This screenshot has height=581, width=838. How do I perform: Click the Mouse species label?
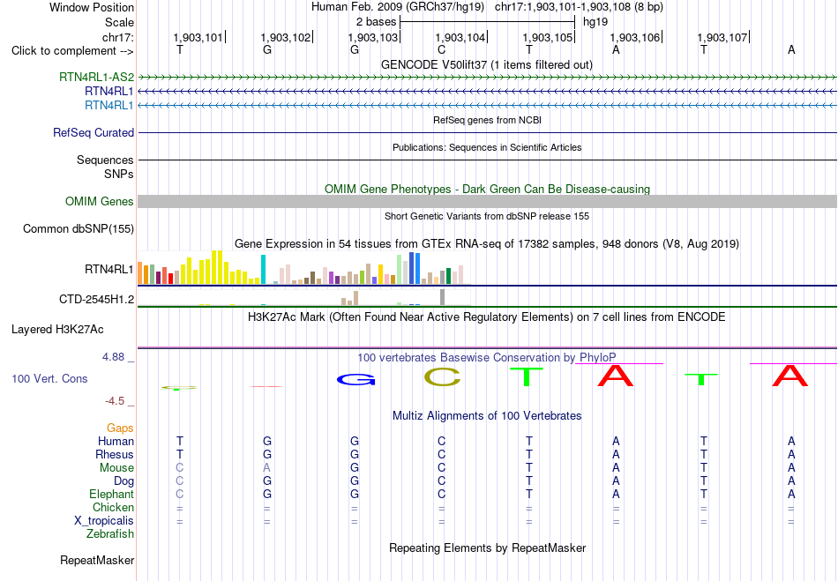tap(116, 468)
